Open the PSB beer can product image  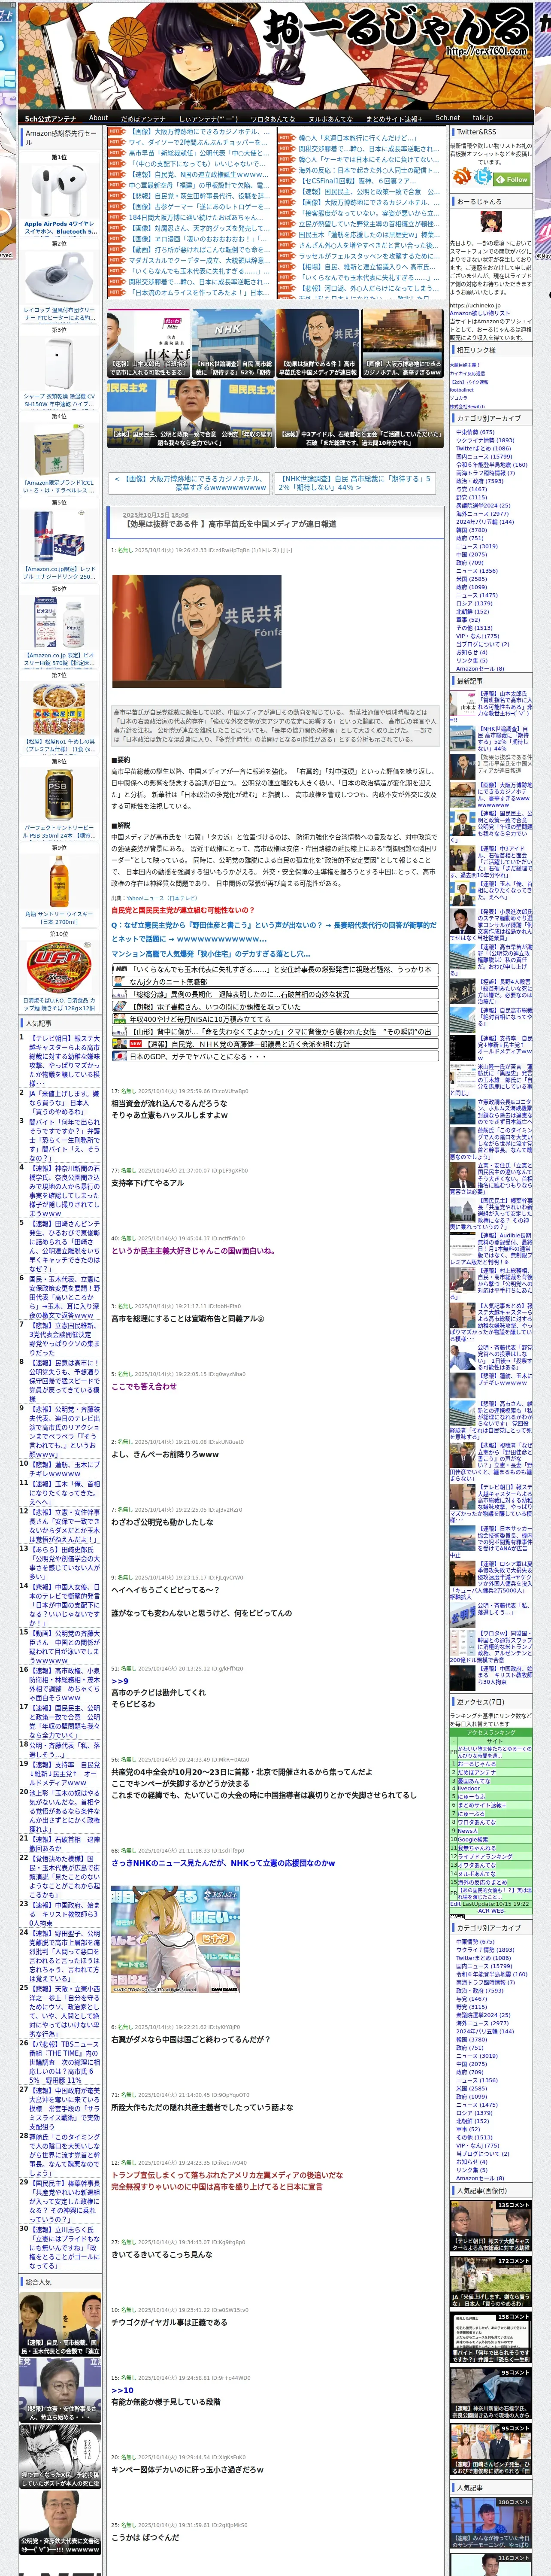[59, 795]
